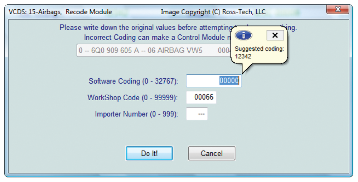Viewport: 358px width, 182px height.
Task: Click the module info field 6Q0 909 605 A
Action: tap(154, 50)
